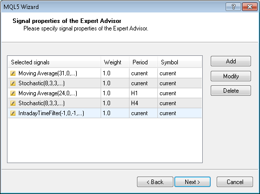Click the H4 period cell
Screen dimensions: 260x194
click(x=143, y=103)
